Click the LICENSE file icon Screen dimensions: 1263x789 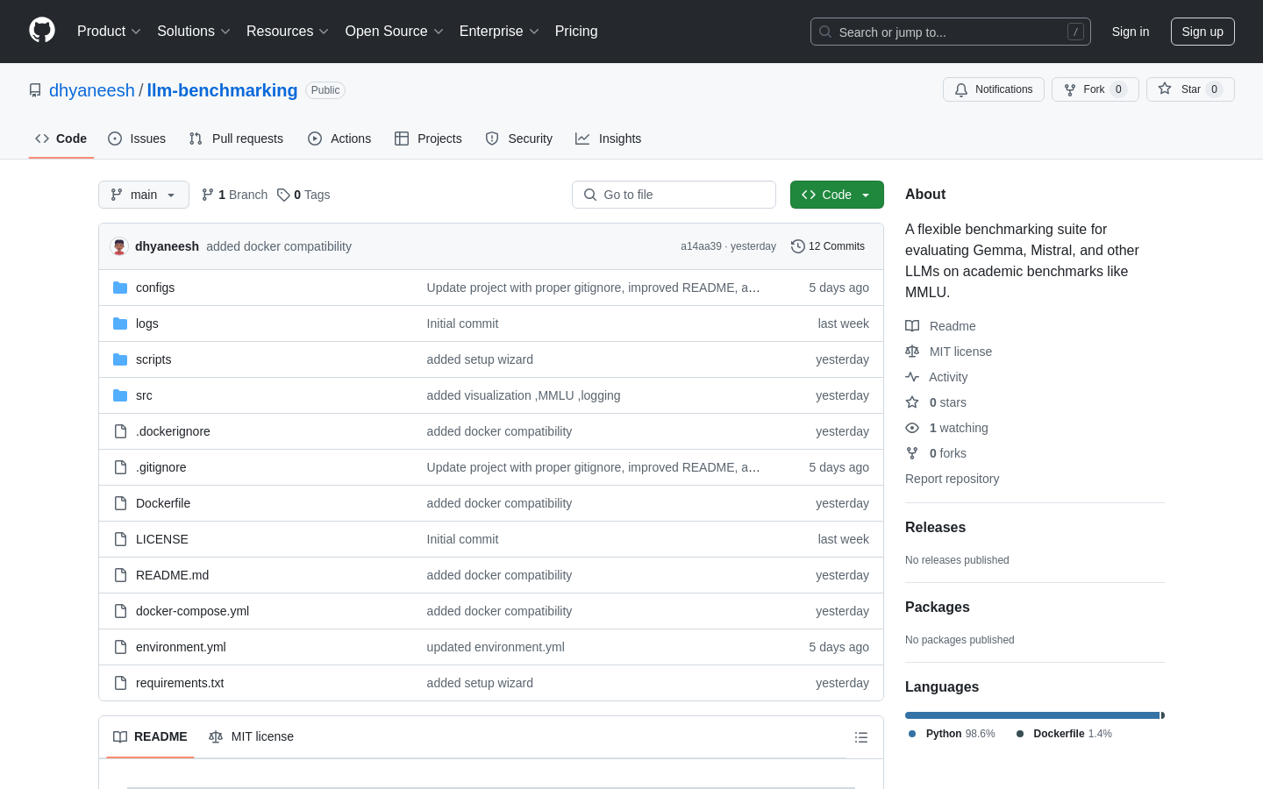pos(120,539)
